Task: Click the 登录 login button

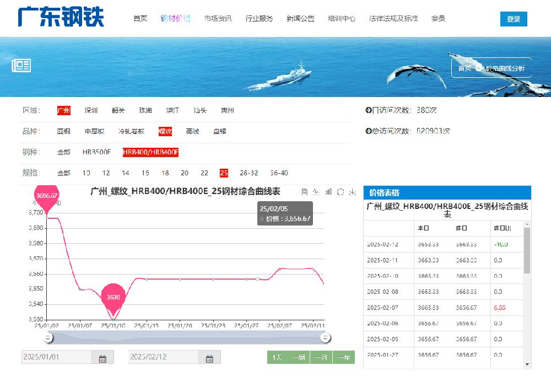Action: pyautogui.click(x=513, y=19)
